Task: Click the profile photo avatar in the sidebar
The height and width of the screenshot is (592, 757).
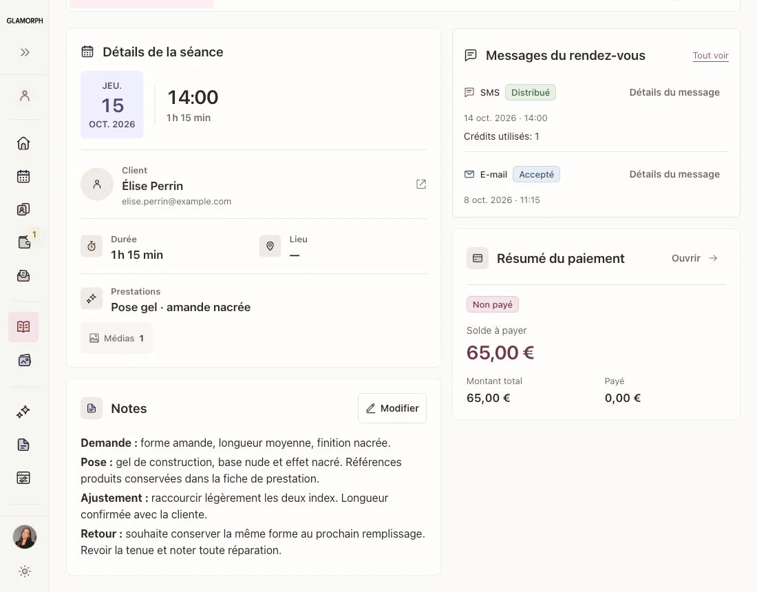Action: tap(25, 537)
